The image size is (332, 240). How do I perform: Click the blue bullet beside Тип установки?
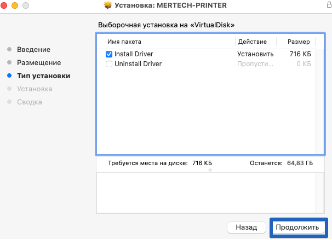tap(9, 75)
